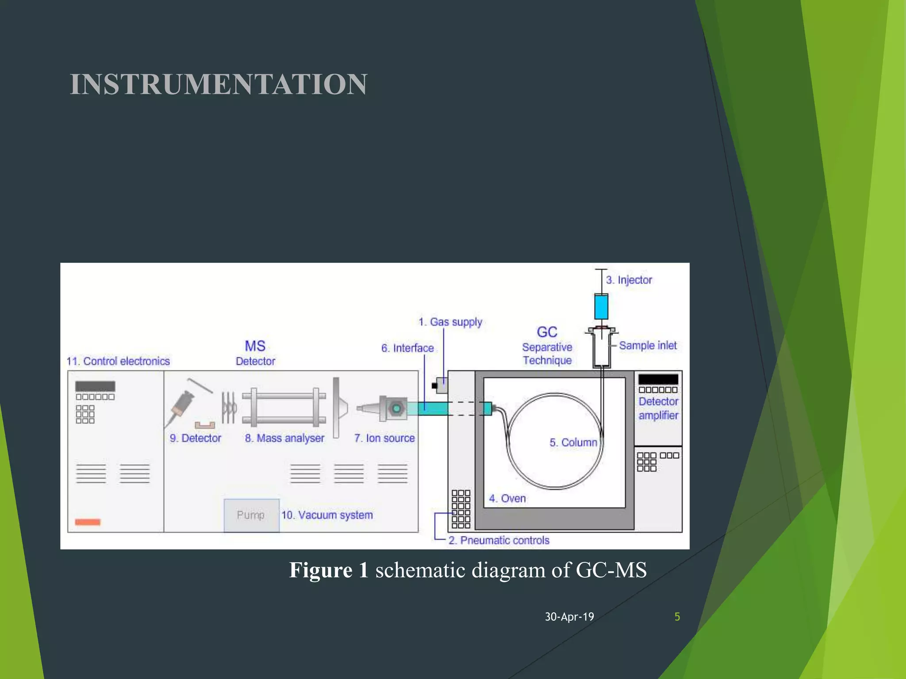Click the '4. Oven' label
This screenshot has width=906, height=679.
click(x=507, y=498)
